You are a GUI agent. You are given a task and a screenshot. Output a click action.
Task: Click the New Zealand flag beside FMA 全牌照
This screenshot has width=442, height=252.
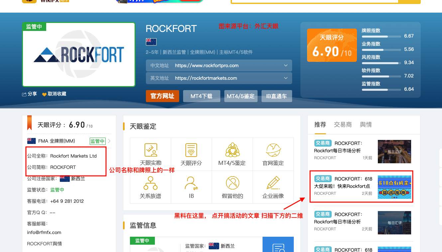click(x=32, y=141)
